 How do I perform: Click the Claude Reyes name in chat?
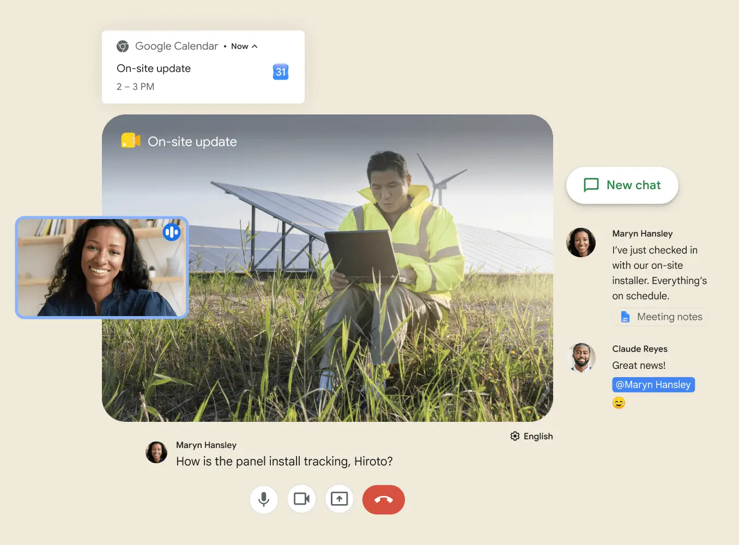tap(640, 349)
